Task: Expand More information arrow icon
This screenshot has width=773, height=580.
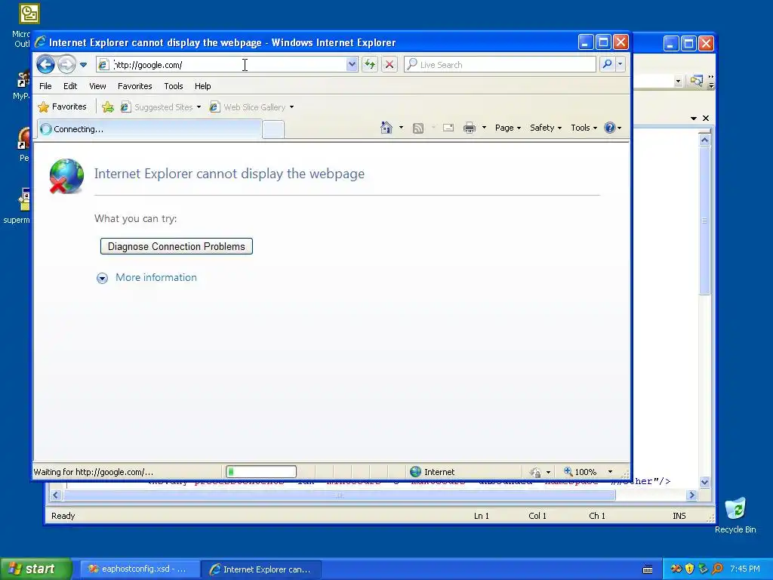Action: tap(102, 279)
